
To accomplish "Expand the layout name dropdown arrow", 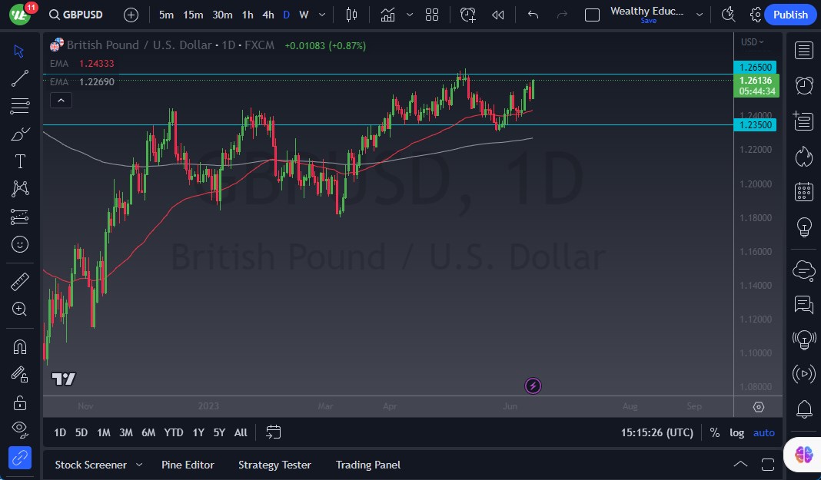I will 699,15.
